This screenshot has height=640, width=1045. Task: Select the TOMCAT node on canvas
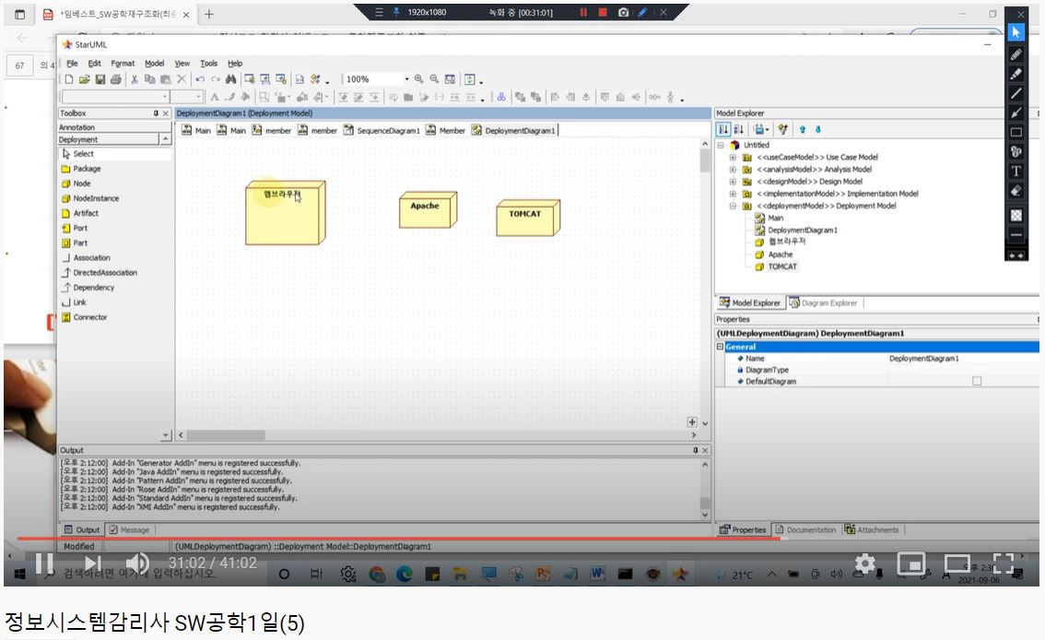point(527,218)
